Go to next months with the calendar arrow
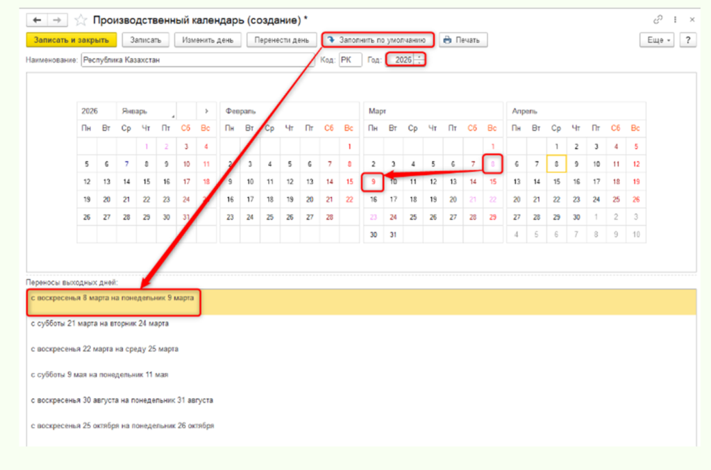Viewport: 711px width, 470px height. (x=206, y=111)
